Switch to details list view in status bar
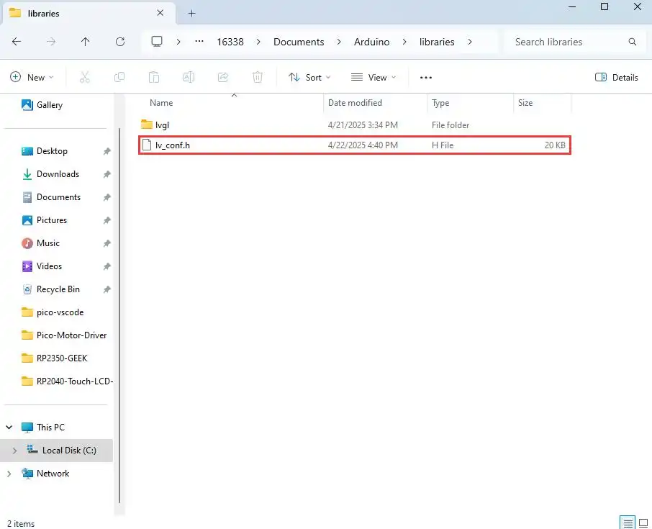652x529 pixels. pos(628,523)
